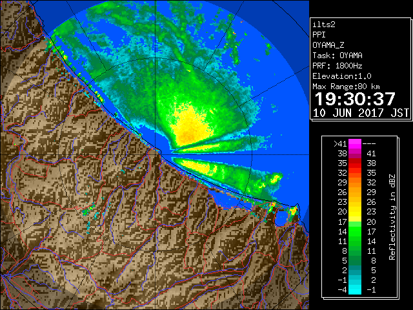Pick the red 35–38 dBZ color band

pos(355,163)
